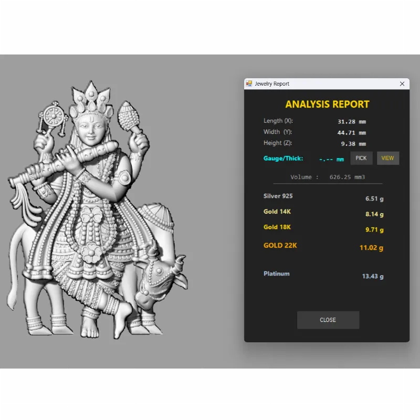Click the Jewelry Report title bar text
The width and height of the screenshot is (420, 420).
tap(272, 84)
